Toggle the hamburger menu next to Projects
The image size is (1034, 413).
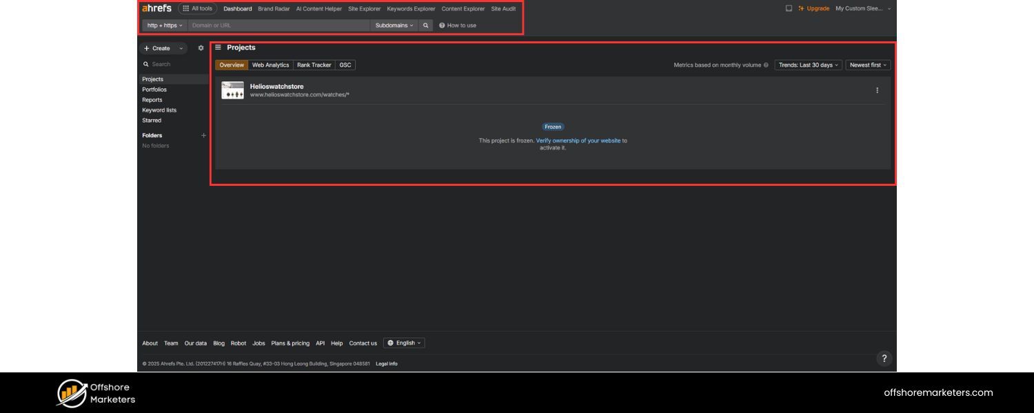coord(218,47)
